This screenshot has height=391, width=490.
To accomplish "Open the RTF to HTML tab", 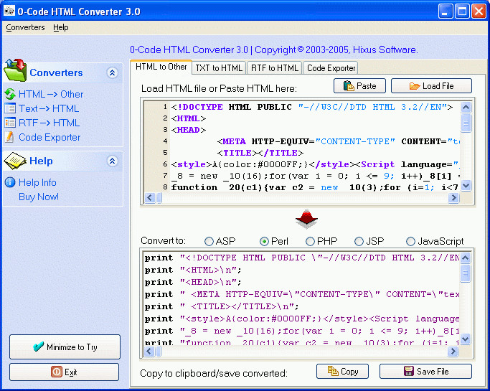I will [x=274, y=68].
